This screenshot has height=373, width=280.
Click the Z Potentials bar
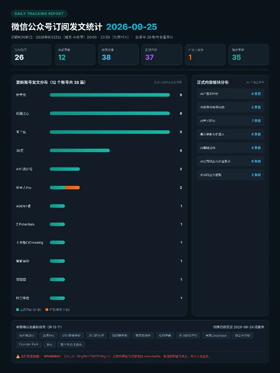[57, 224]
